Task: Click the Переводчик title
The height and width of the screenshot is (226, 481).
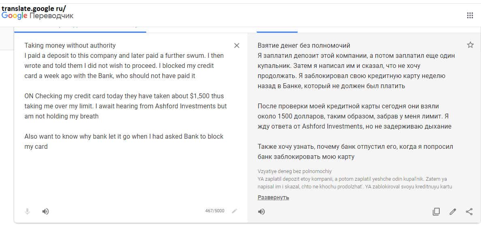Action: pos(51,16)
